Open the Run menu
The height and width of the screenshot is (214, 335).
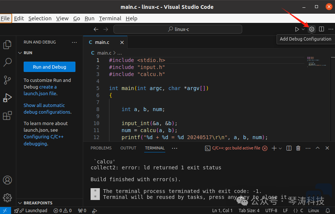pyautogui.click(x=89, y=18)
